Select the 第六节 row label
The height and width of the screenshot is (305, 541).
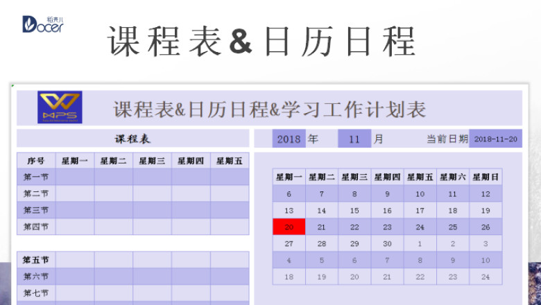pos(36,277)
